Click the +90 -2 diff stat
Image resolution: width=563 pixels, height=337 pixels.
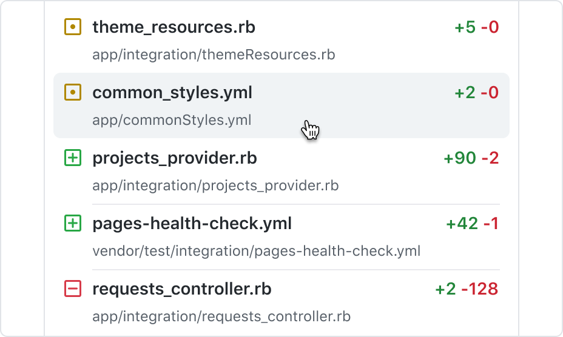click(x=471, y=158)
